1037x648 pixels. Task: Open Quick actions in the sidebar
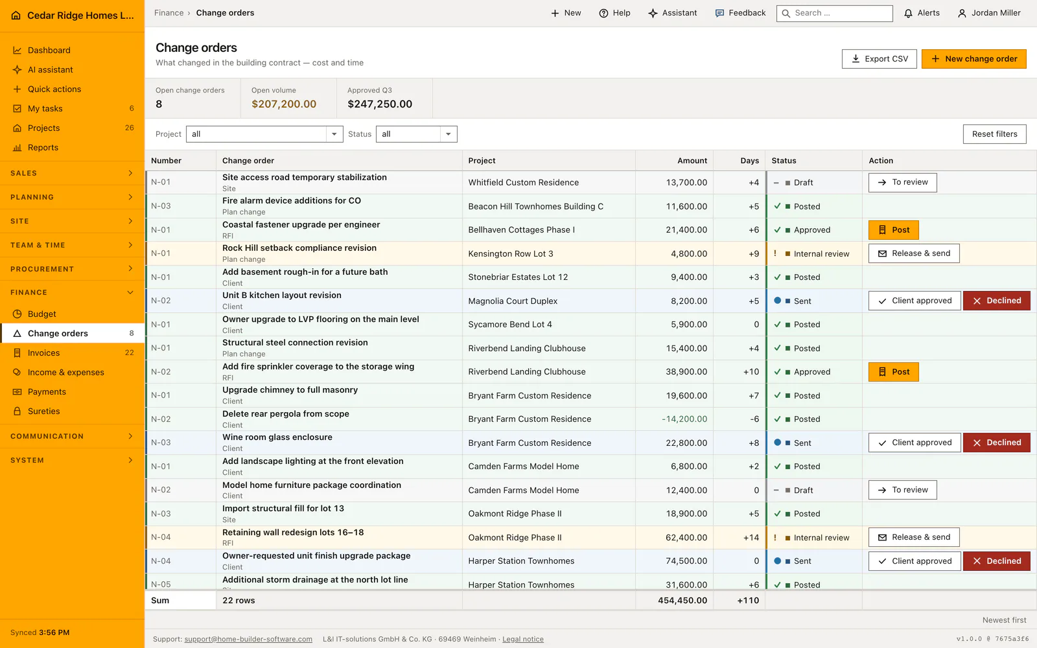(x=72, y=89)
